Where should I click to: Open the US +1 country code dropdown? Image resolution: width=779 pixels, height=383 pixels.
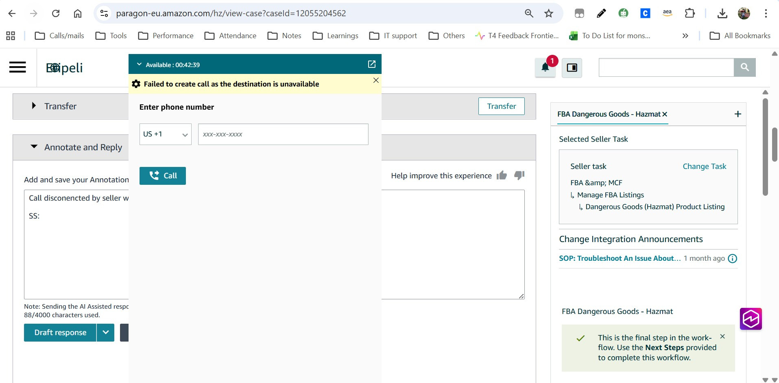point(166,134)
